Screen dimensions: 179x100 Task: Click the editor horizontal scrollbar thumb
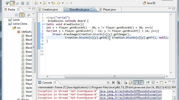point(115,77)
